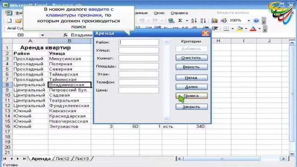Open the Zoom 100% dropdown

pos(249,20)
